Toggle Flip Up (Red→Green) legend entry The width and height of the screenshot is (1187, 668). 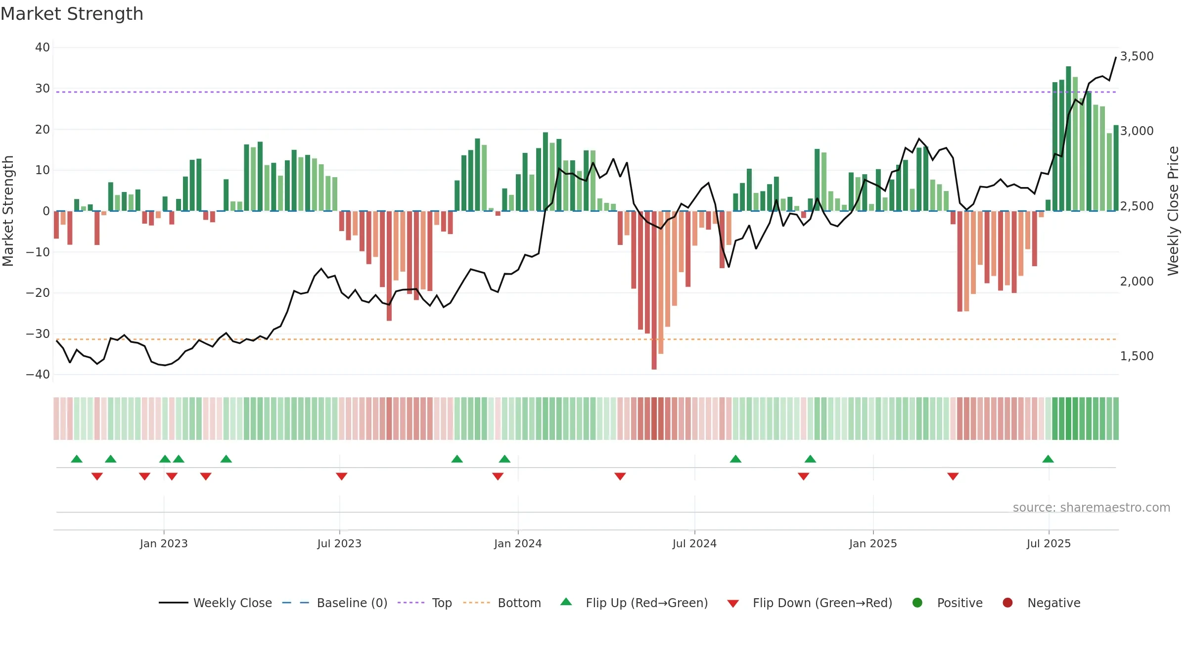click(x=634, y=603)
